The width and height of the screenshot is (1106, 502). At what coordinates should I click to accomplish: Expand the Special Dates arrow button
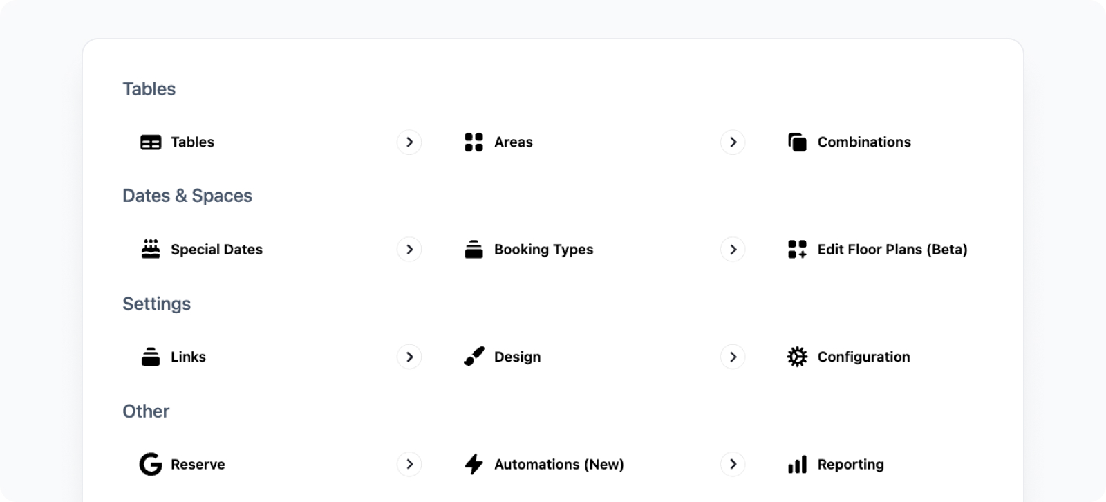click(x=409, y=249)
